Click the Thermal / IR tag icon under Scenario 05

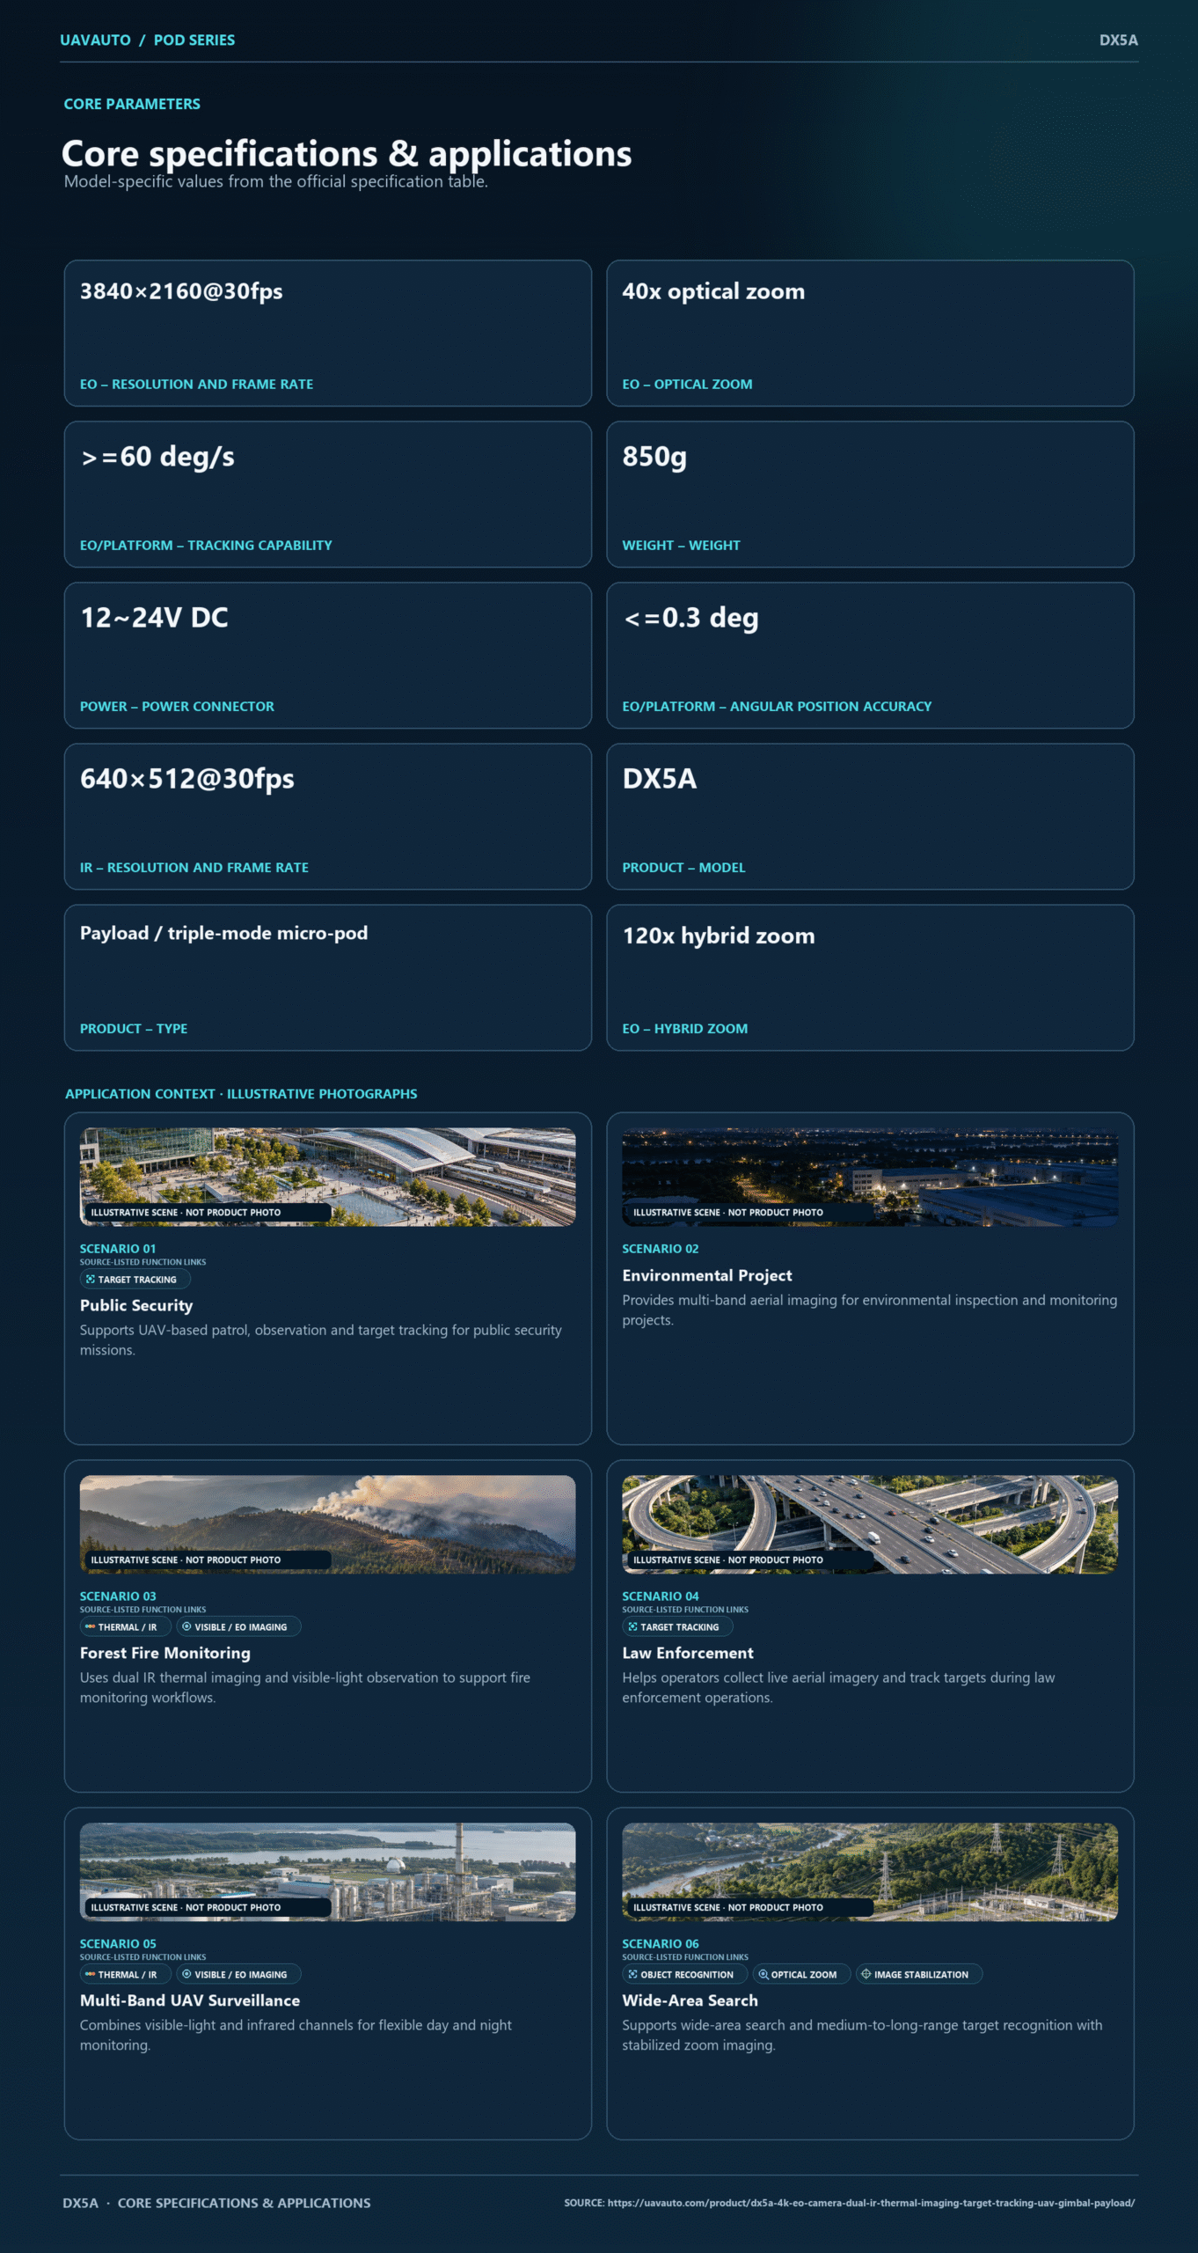tap(91, 1975)
